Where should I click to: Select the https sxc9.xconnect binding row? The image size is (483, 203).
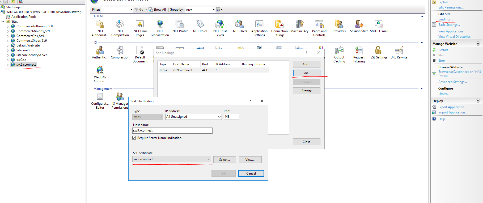(214, 70)
